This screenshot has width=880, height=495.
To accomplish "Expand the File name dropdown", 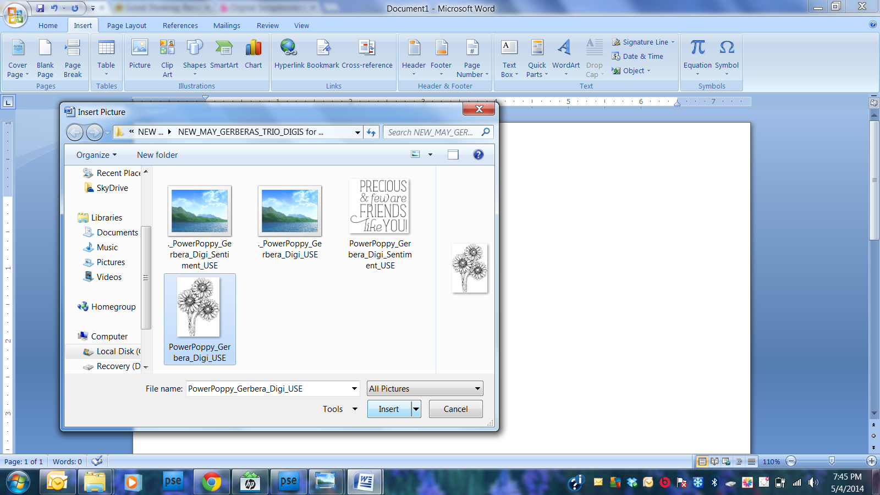I will (x=354, y=388).
